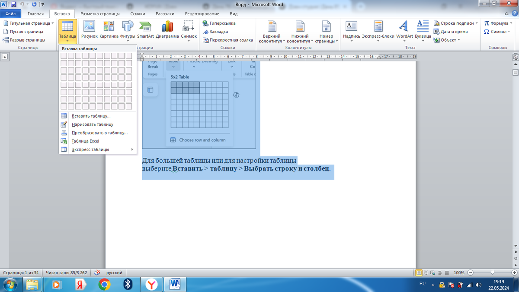
Task: Switch to the Разметка страницы tab
Action: click(99, 14)
